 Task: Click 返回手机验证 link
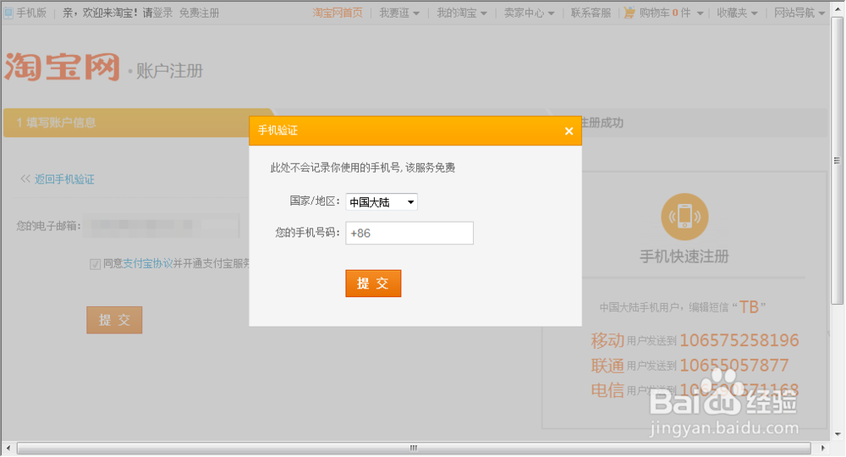click(64, 179)
